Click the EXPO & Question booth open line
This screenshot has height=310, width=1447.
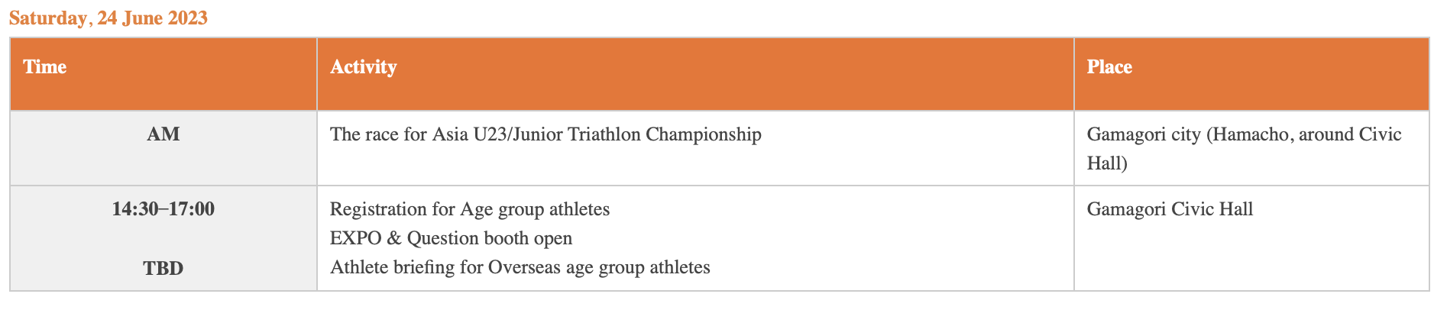(x=451, y=238)
